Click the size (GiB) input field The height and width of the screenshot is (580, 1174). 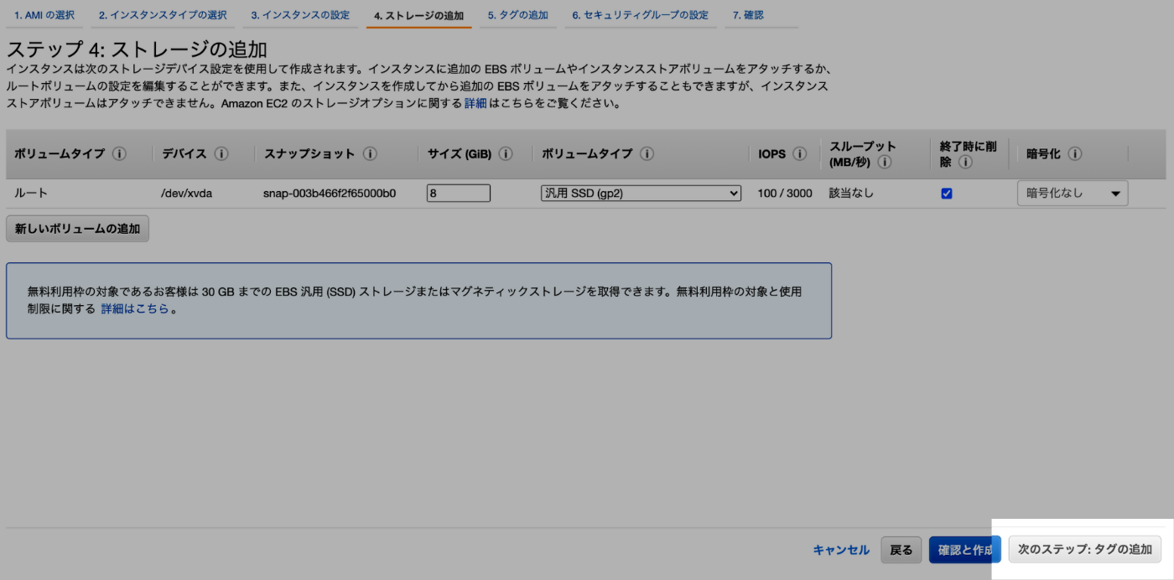(x=459, y=194)
